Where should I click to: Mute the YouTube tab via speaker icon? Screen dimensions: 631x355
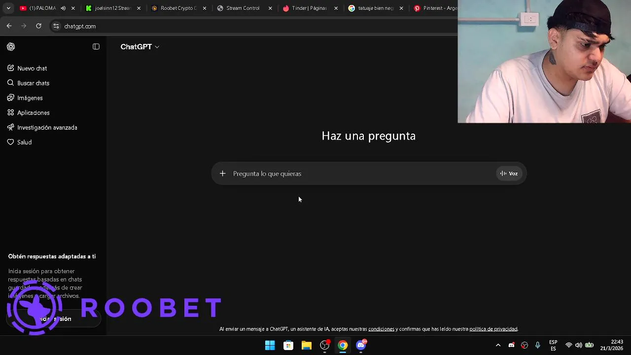coord(63,8)
